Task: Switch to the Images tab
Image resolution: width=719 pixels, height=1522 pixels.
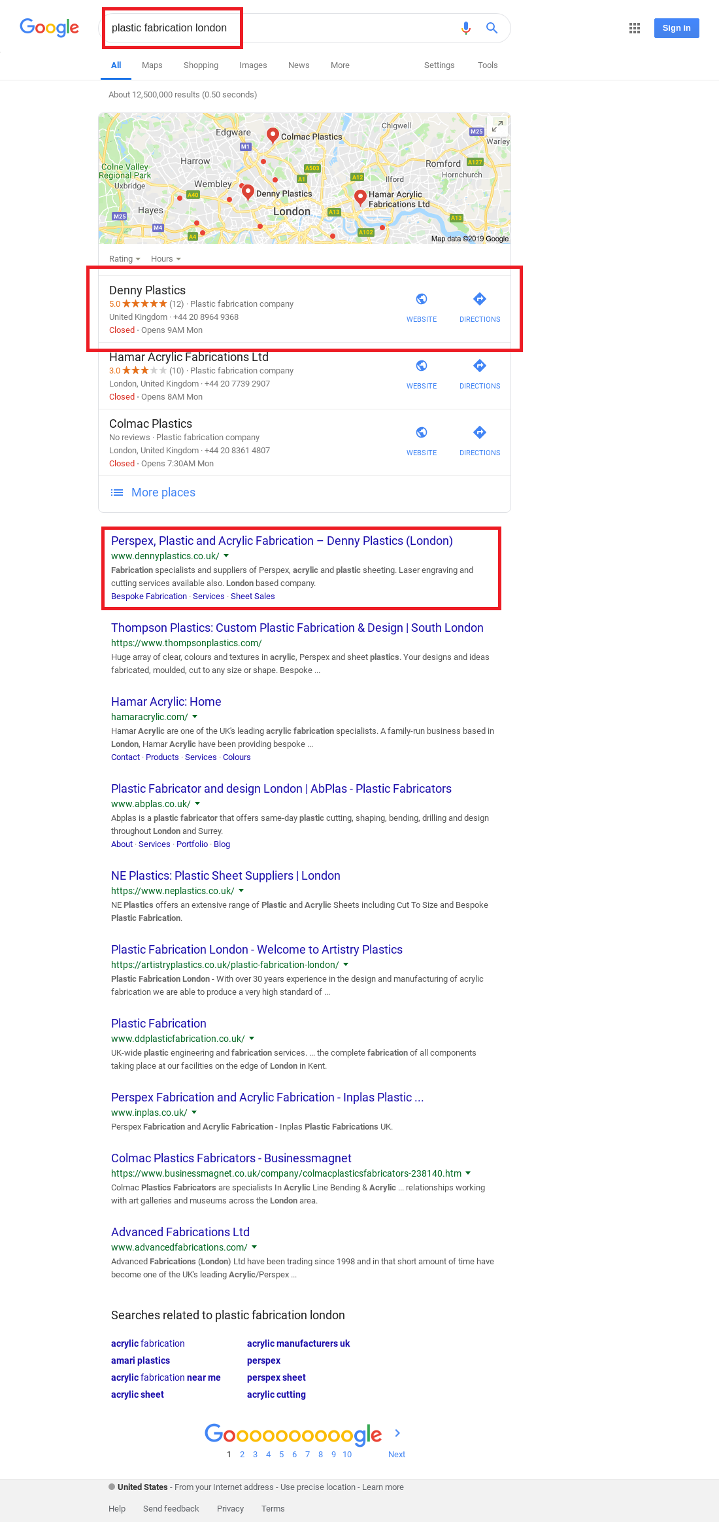Action: coord(252,65)
